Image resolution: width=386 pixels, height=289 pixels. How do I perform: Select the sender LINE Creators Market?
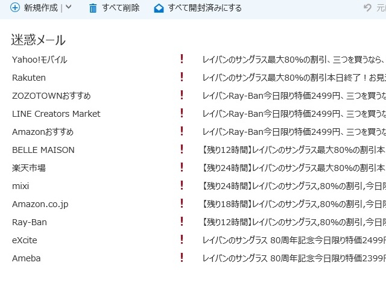(x=56, y=114)
